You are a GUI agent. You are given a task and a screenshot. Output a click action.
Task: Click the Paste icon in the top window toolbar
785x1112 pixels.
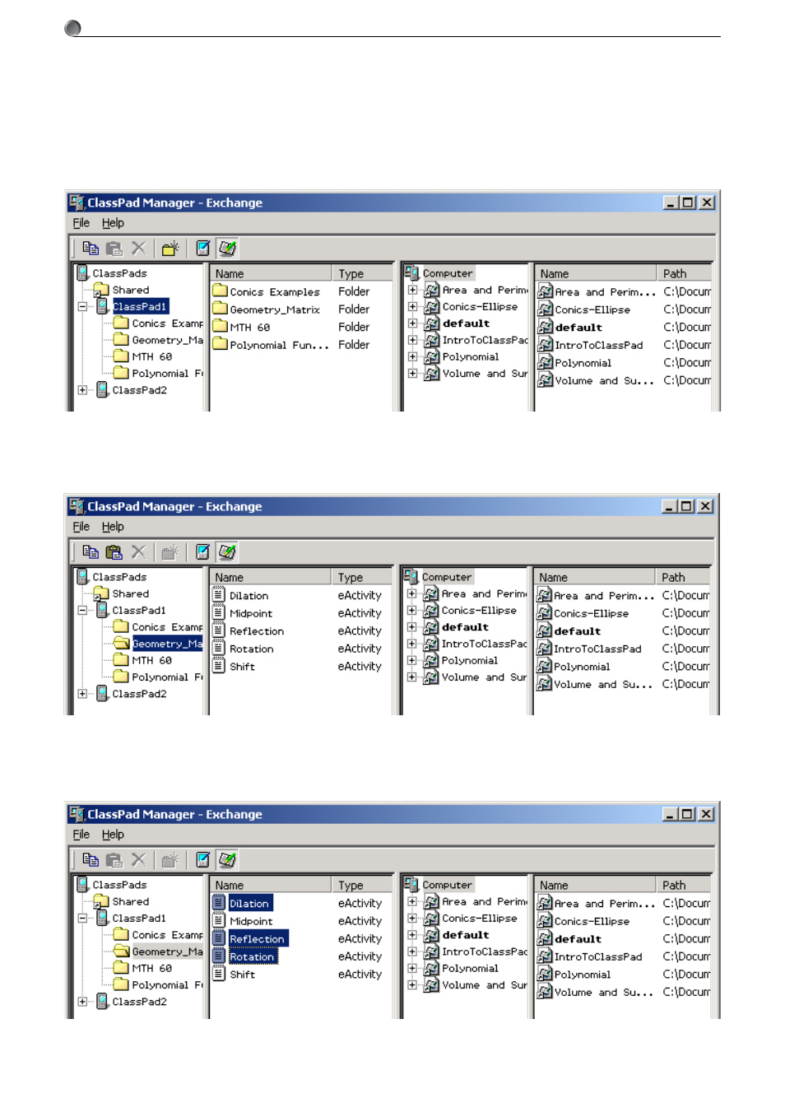(114, 248)
